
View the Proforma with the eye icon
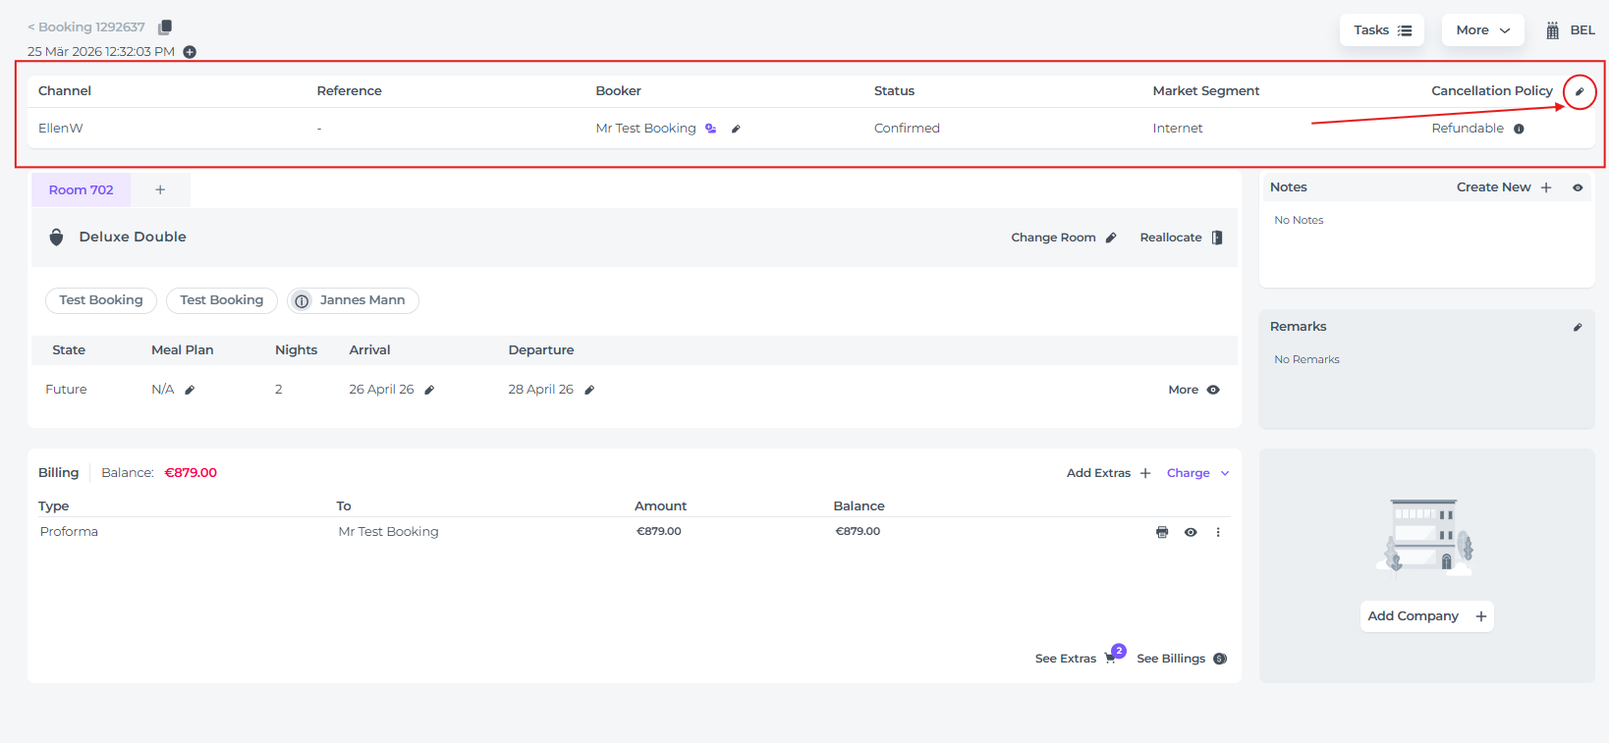coord(1191,532)
